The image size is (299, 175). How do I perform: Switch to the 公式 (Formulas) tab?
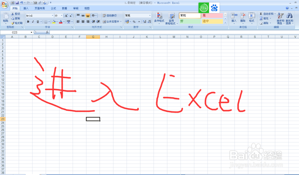pyautogui.click(x=54, y=8)
